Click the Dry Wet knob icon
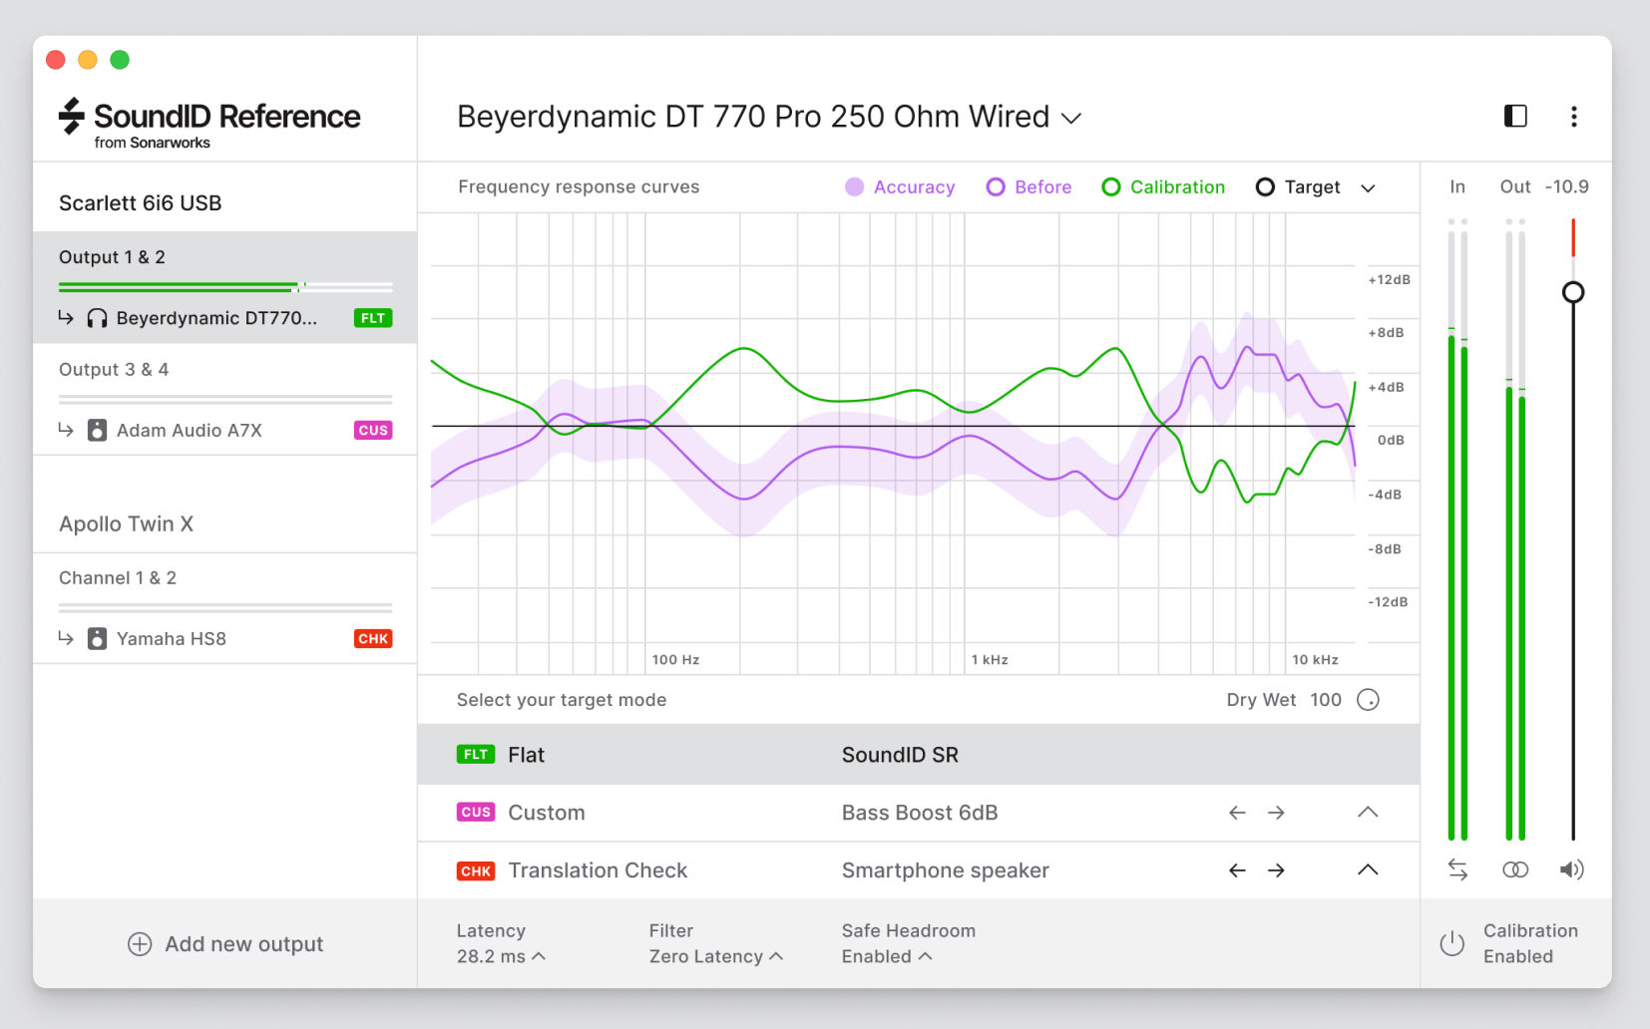Screen dimensions: 1650x1029 click(x=1369, y=700)
